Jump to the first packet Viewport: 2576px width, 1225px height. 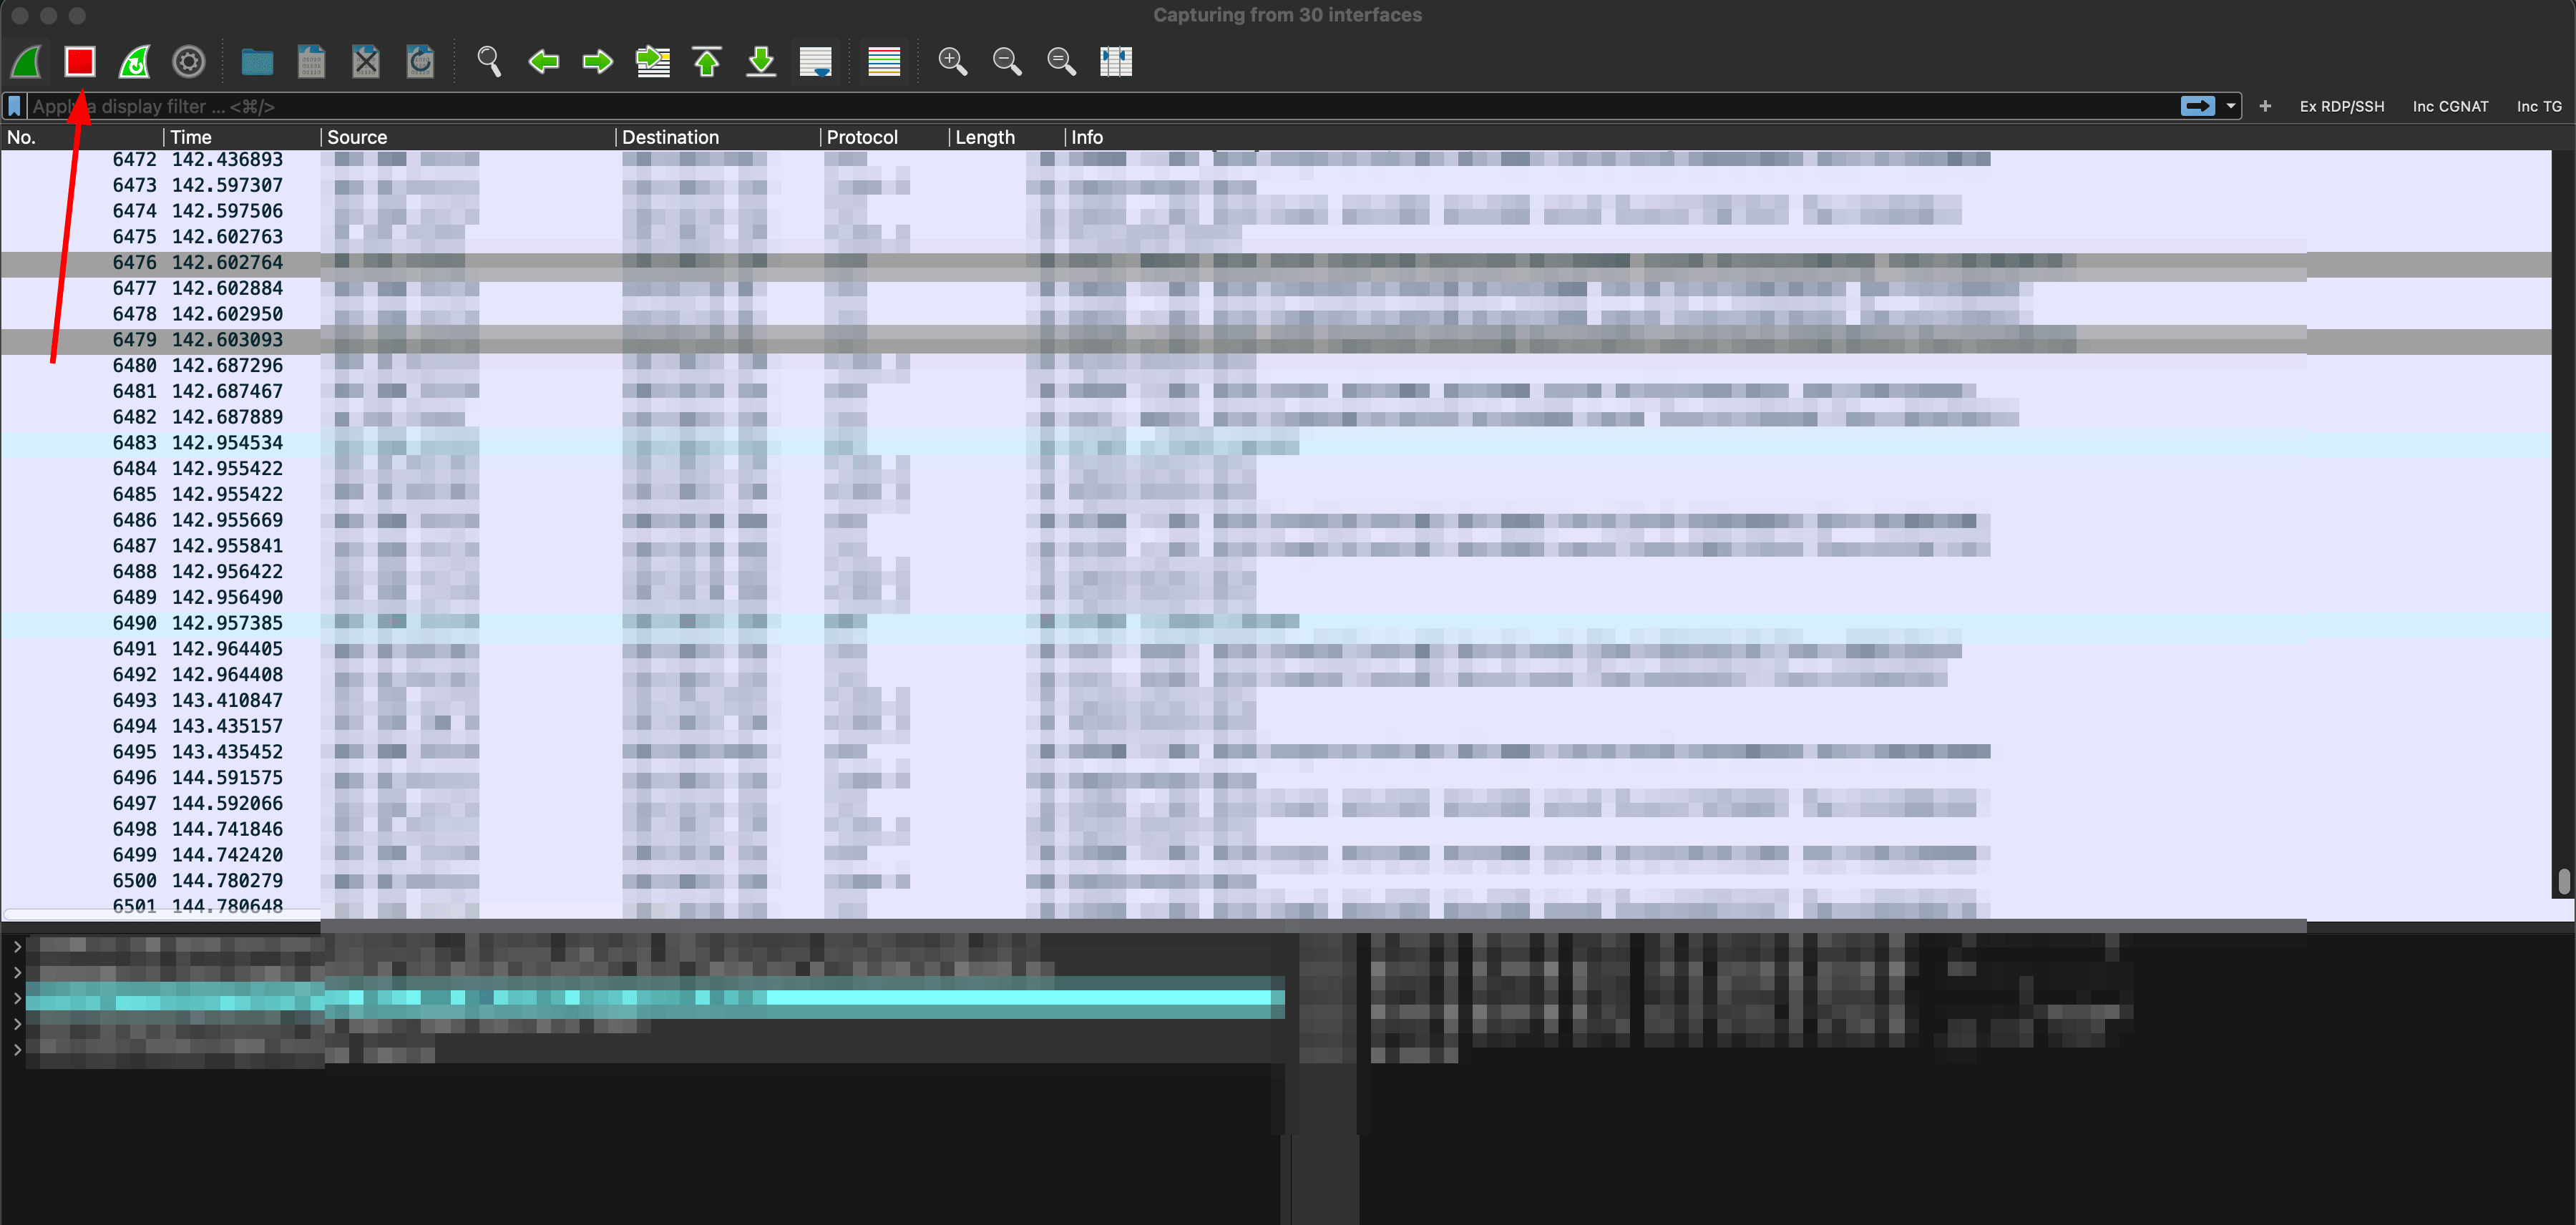pyautogui.click(x=707, y=62)
